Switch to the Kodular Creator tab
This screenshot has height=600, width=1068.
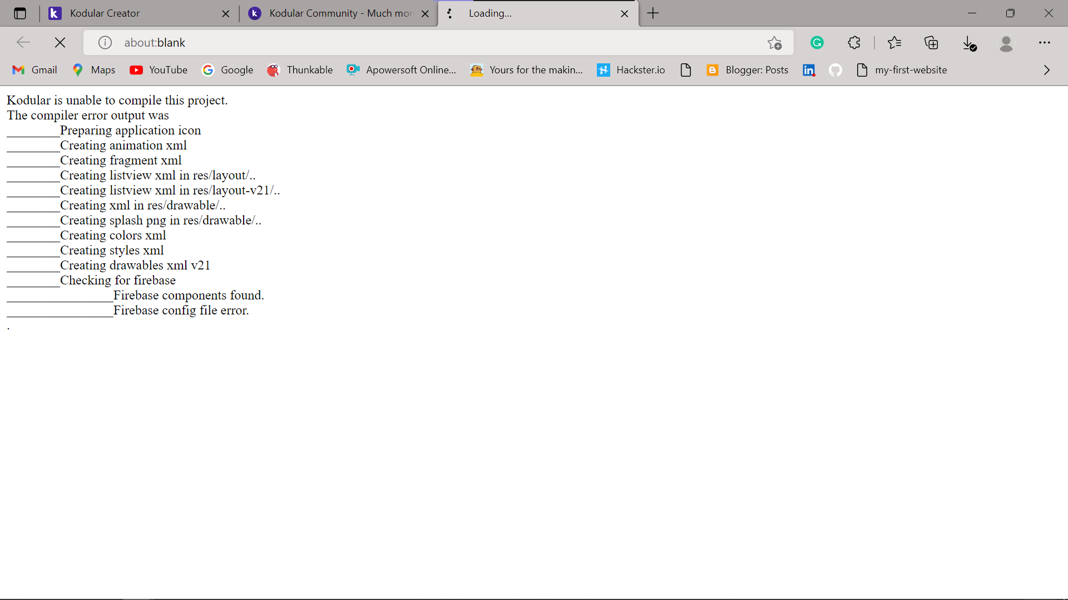(x=128, y=13)
